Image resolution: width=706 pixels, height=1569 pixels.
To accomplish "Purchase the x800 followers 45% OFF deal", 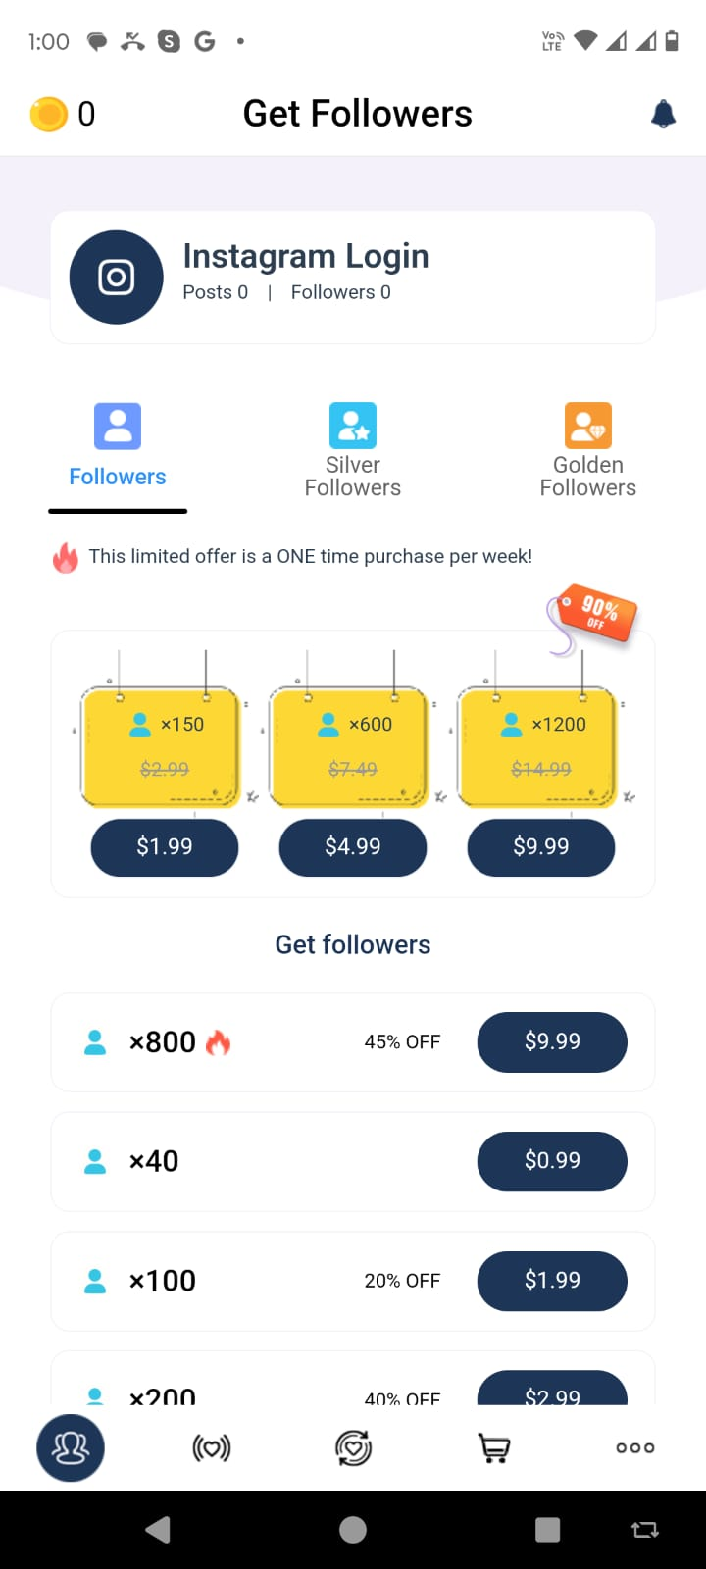I will [551, 1042].
